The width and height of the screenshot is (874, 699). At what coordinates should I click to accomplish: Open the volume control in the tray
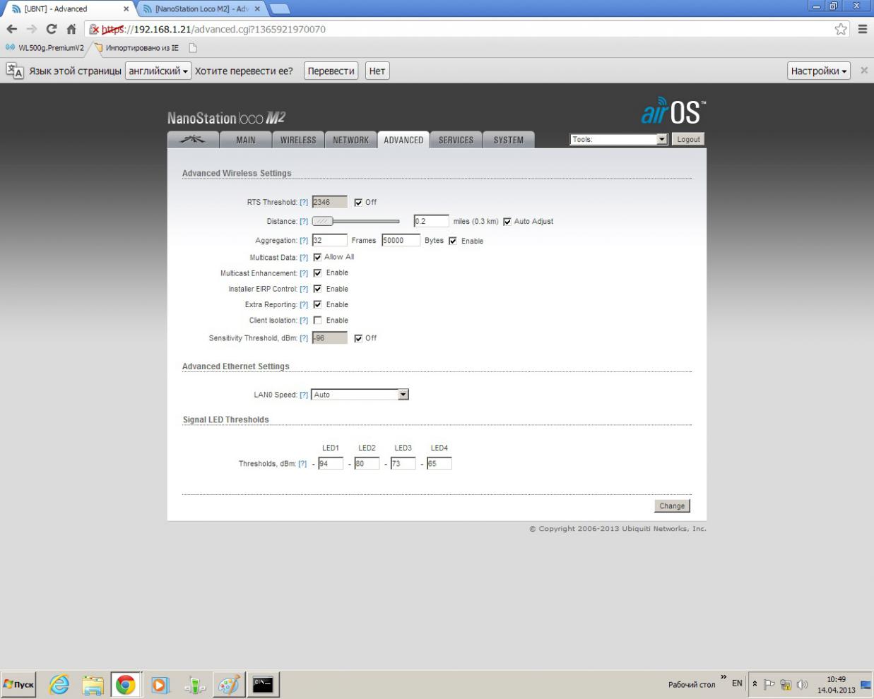(x=802, y=684)
